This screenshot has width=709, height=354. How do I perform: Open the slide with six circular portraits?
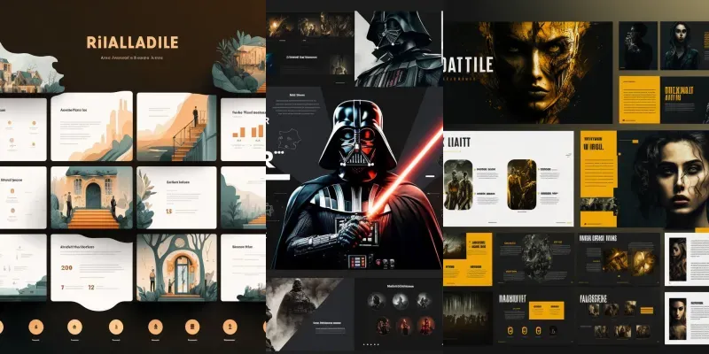point(399,312)
